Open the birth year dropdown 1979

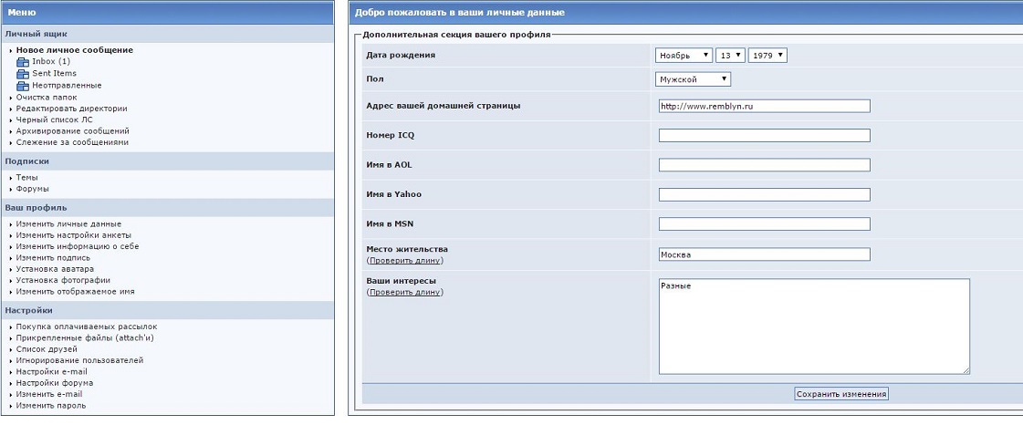767,56
